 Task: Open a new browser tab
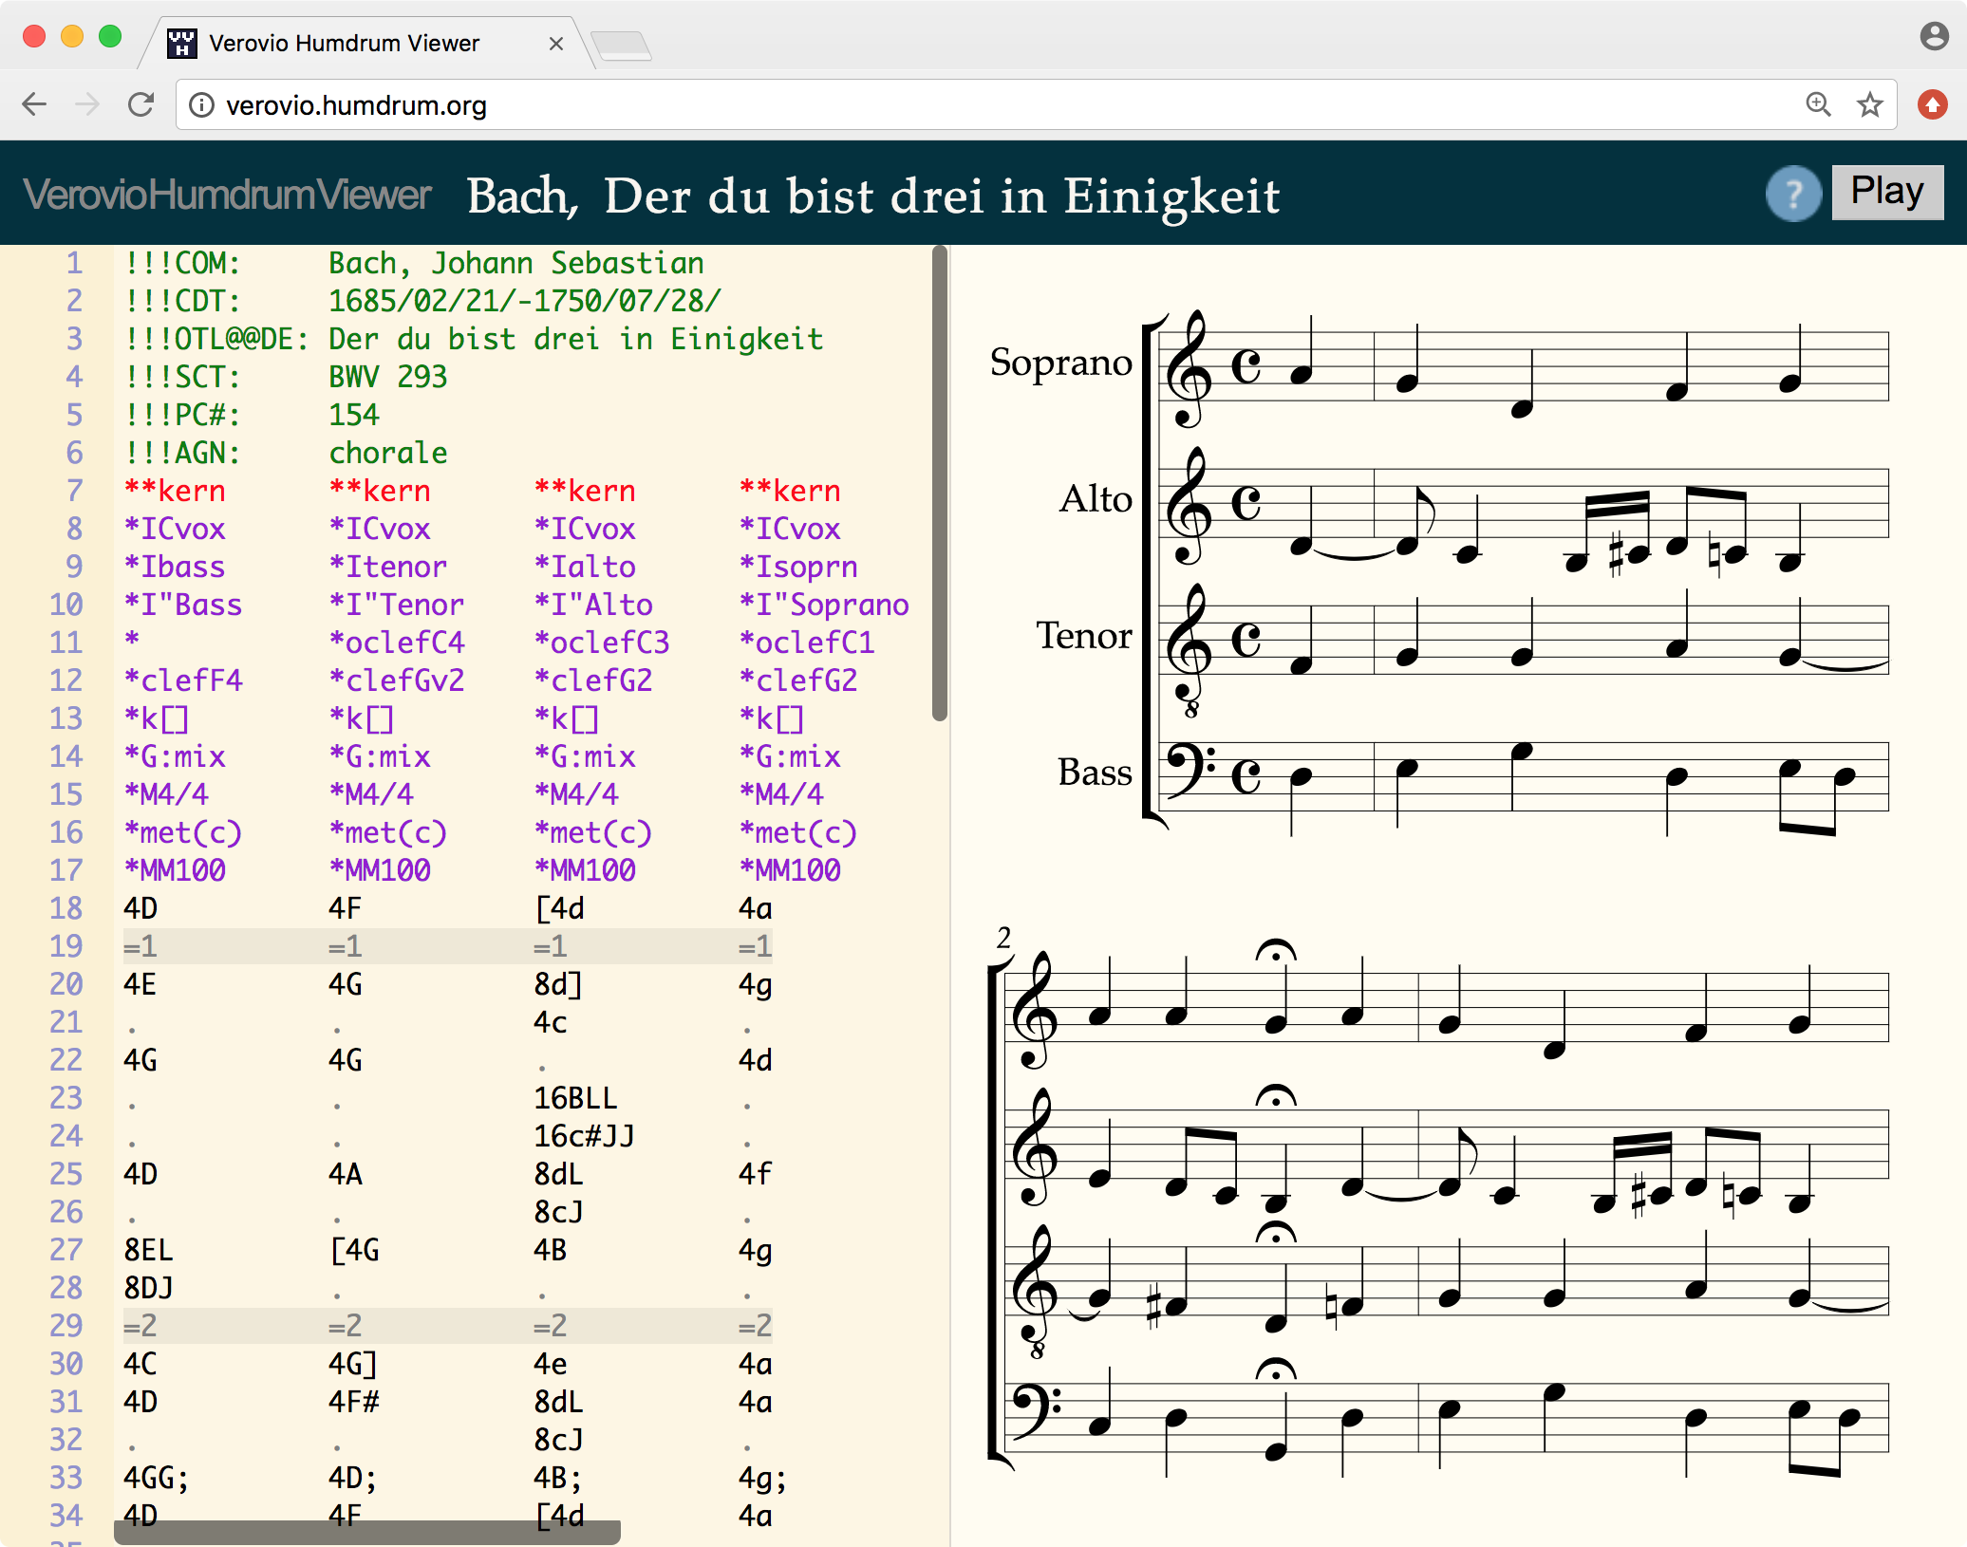pyautogui.click(x=621, y=46)
